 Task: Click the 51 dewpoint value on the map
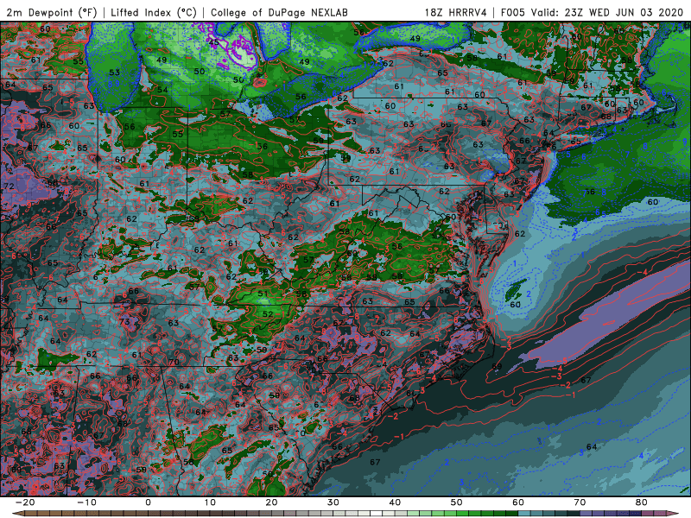[x=263, y=294]
